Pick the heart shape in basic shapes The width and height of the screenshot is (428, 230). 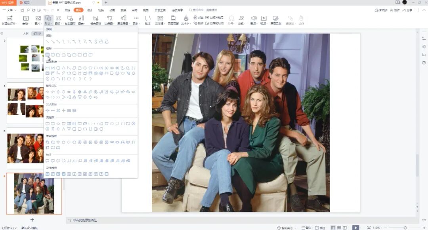tap(122, 73)
